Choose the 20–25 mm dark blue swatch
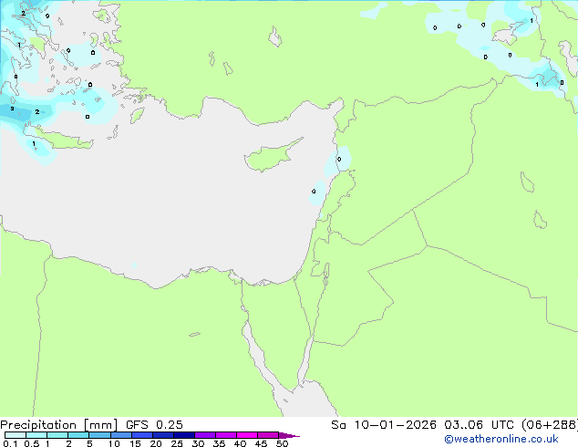Viewport: 578px width, 447px height. (163, 435)
